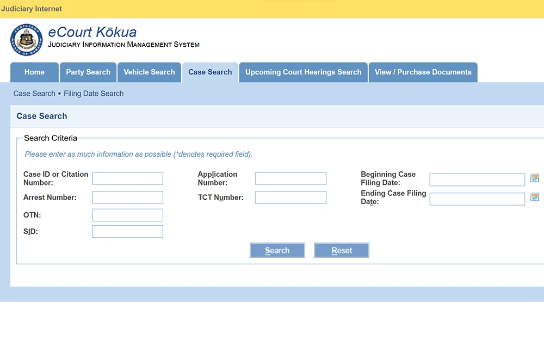Click into the OTN input field
Viewport: 544px width, 340px height.
point(128,215)
